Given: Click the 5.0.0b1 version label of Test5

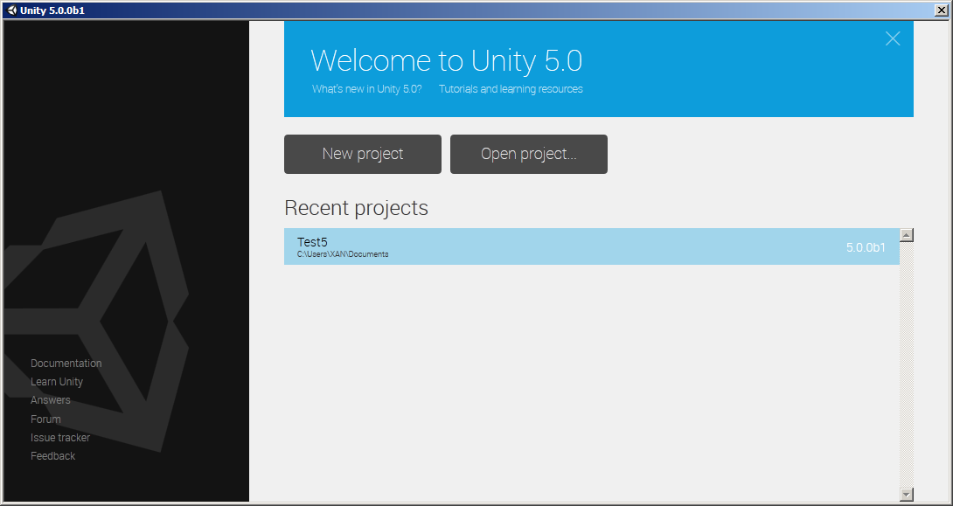Looking at the screenshot, I should click(x=866, y=247).
